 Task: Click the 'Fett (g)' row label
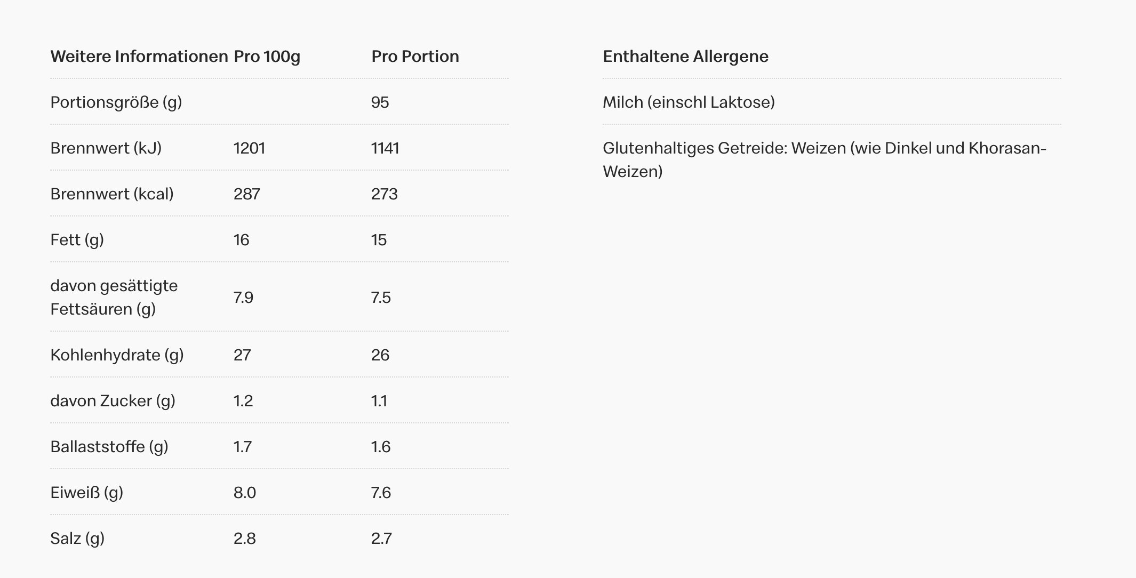77,240
